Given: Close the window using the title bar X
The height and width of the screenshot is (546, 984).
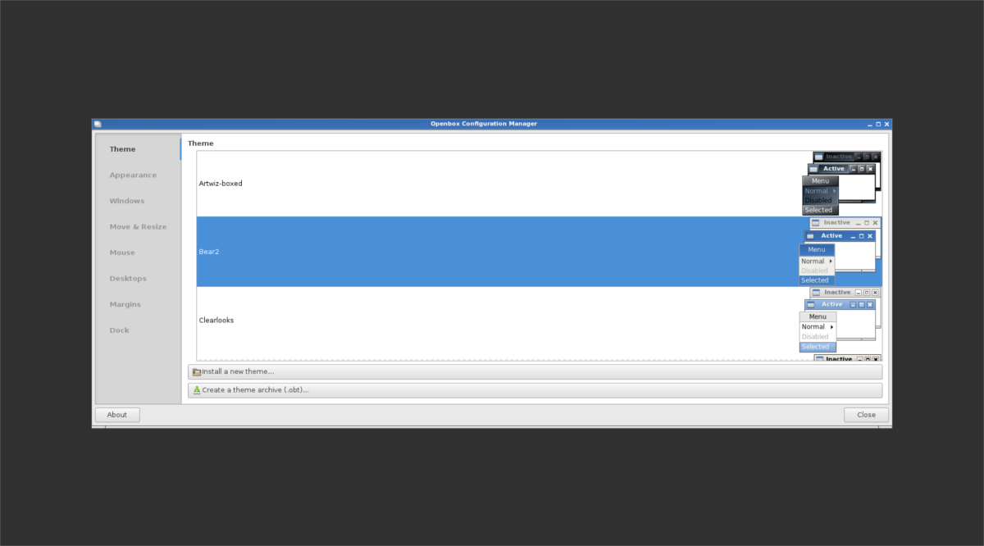Looking at the screenshot, I should [x=886, y=124].
